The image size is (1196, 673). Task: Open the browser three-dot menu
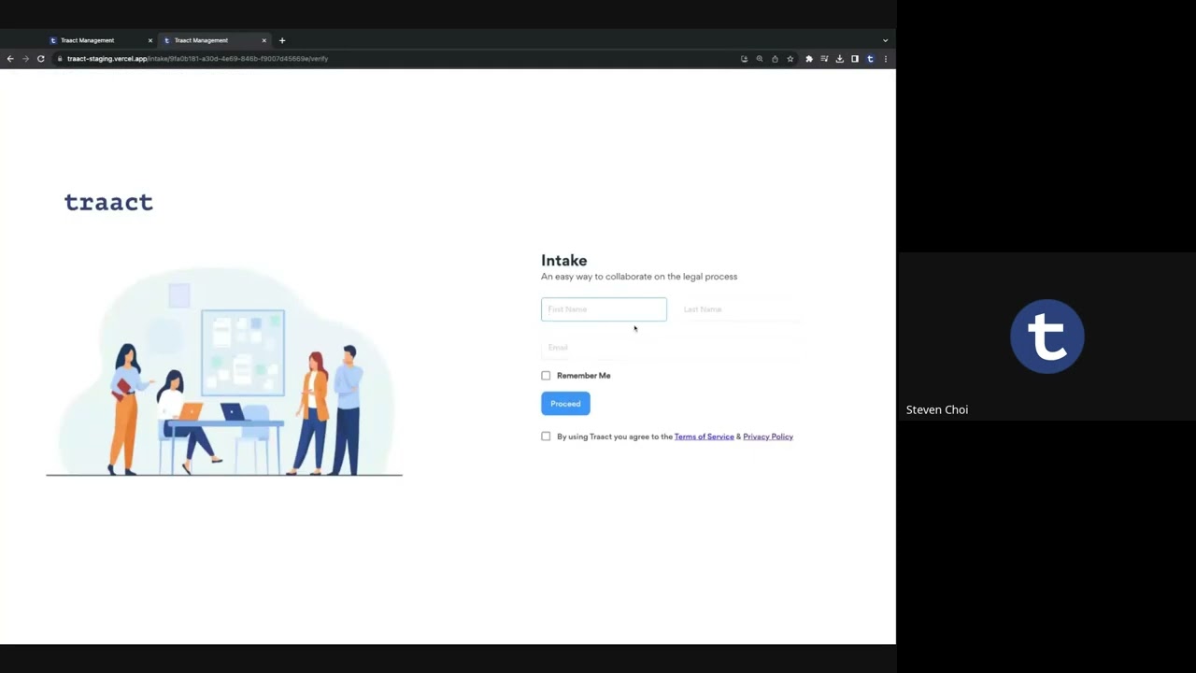tap(885, 59)
